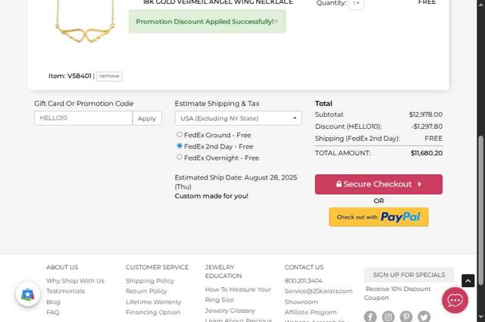Select FedEx 2nd Day - Free shipping

(x=180, y=145)
